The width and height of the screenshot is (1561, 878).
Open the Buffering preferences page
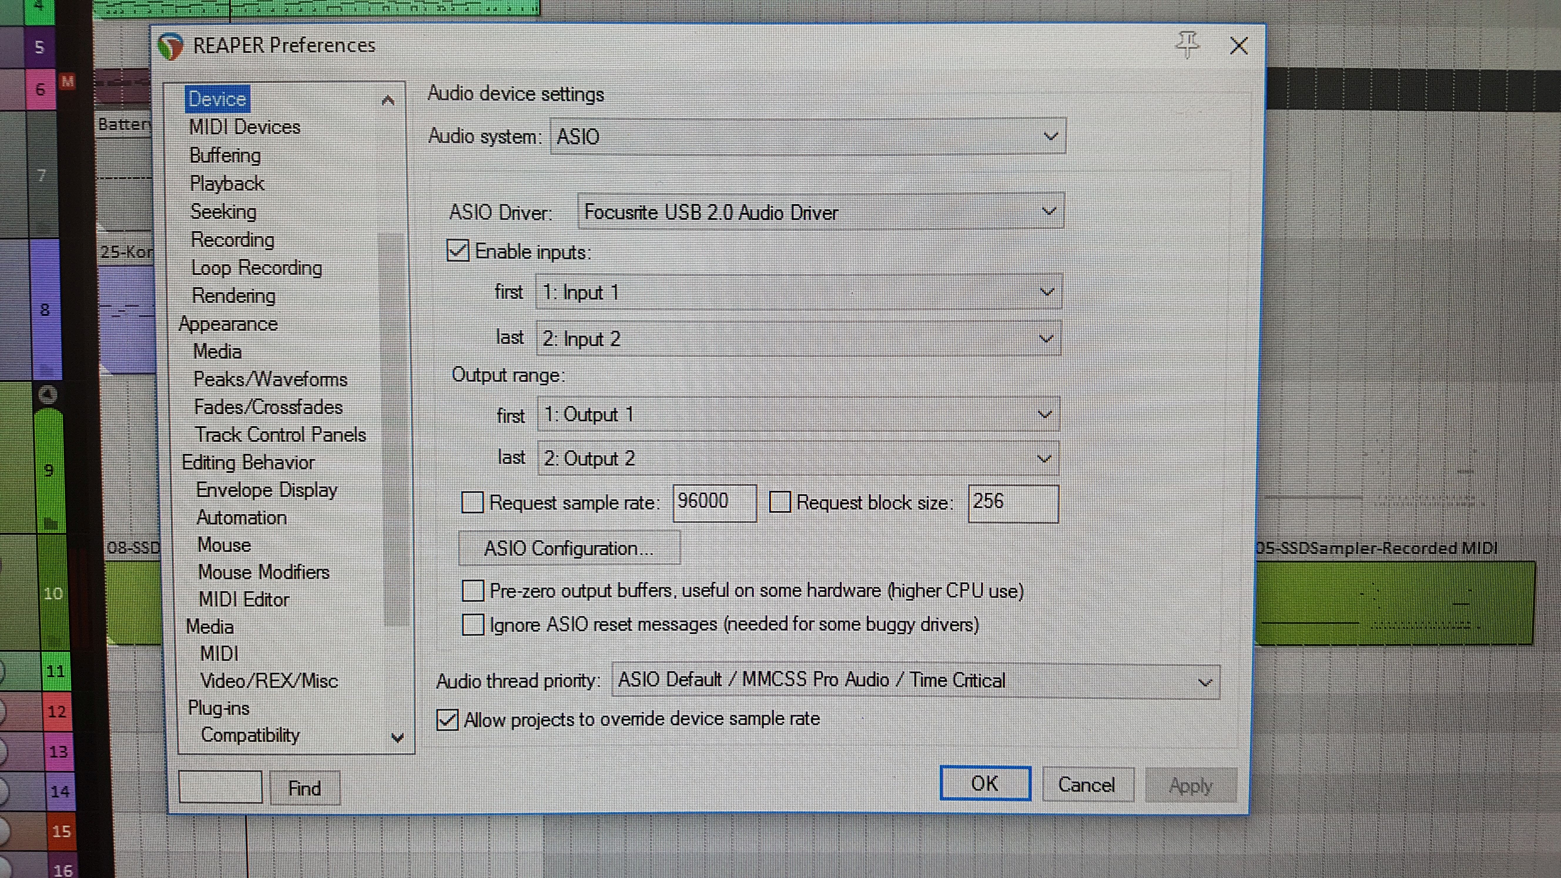click(x=225, y=156)
